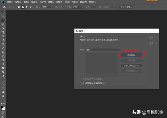Select the Gradient tool

[x=3, y=64]
